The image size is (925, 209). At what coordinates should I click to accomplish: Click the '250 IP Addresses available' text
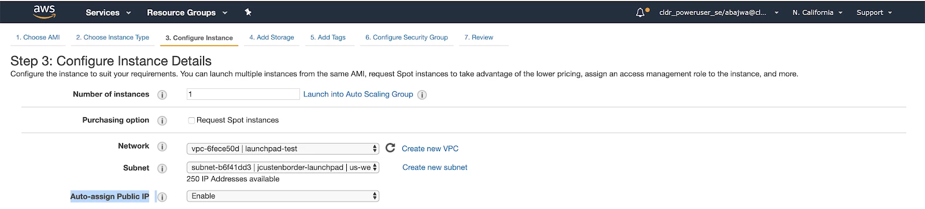[233, 179]
